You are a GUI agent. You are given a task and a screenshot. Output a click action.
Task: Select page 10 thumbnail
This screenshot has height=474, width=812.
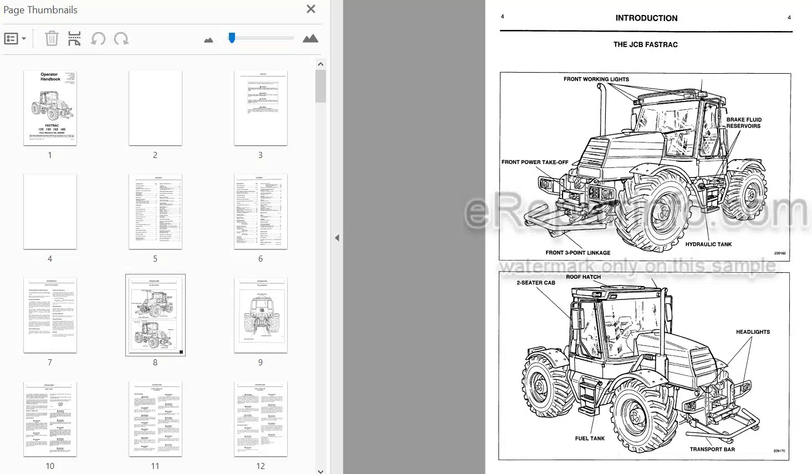coord(50,419)
